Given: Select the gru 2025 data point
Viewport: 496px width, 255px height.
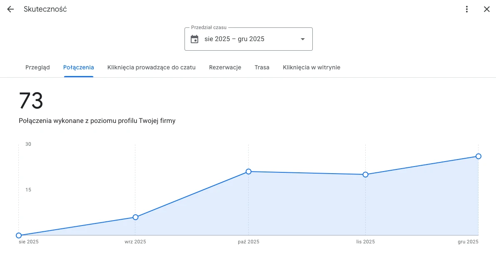Looking at the screenshot, I should (x=478, y=156).
